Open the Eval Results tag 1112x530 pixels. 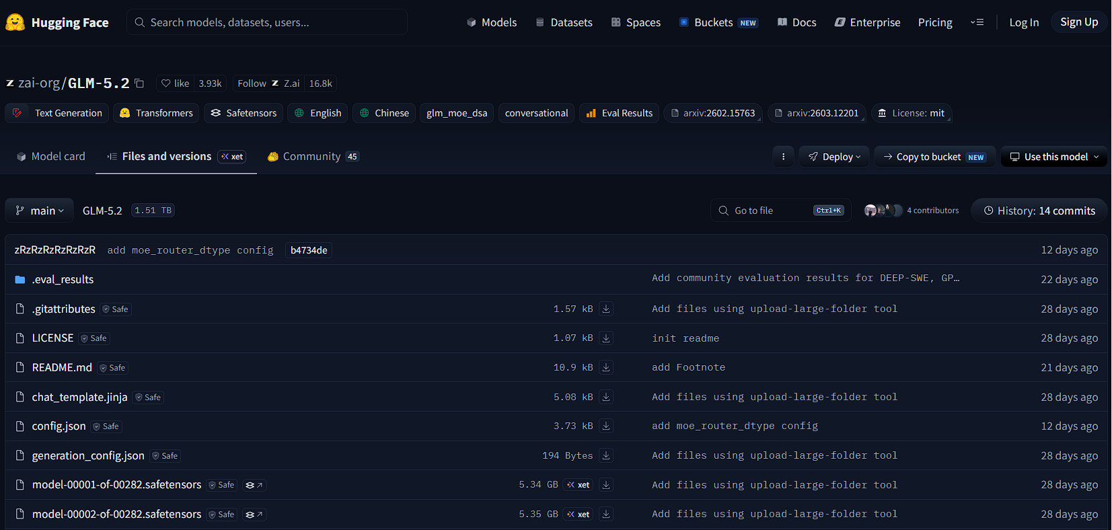coord(620,113)
